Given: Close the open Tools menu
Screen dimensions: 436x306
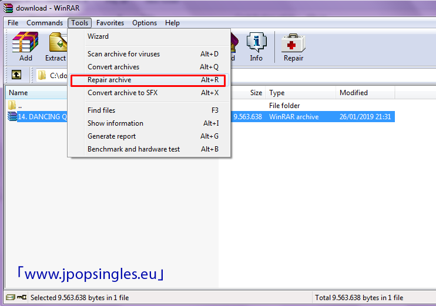Looking at the screenshot, I should [x=79, y=23].
